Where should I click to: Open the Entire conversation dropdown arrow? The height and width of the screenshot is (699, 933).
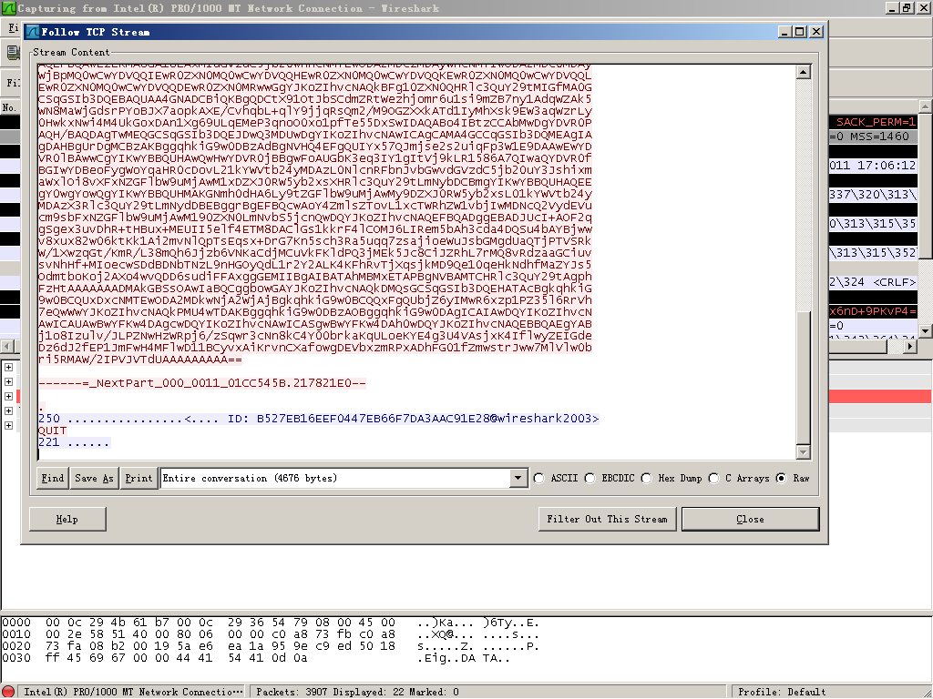point(518,478)
